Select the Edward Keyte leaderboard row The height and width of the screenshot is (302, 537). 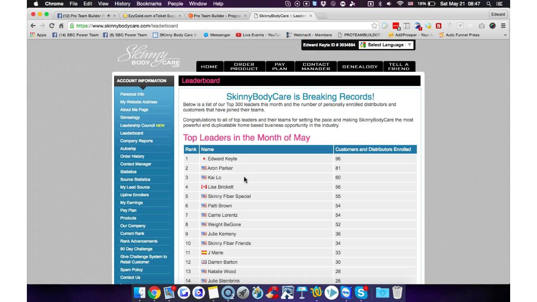300,159
